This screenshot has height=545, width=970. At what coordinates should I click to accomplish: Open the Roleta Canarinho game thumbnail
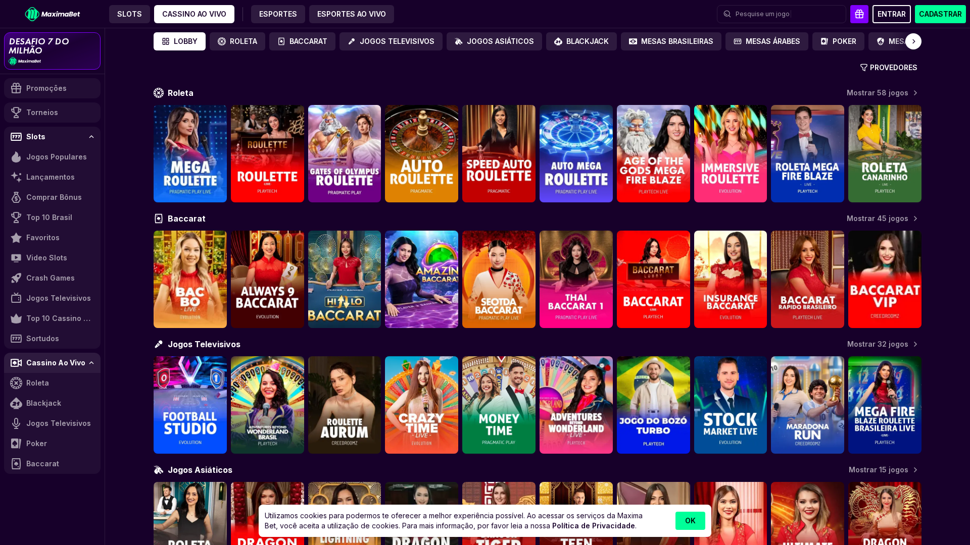coord(885,154)
